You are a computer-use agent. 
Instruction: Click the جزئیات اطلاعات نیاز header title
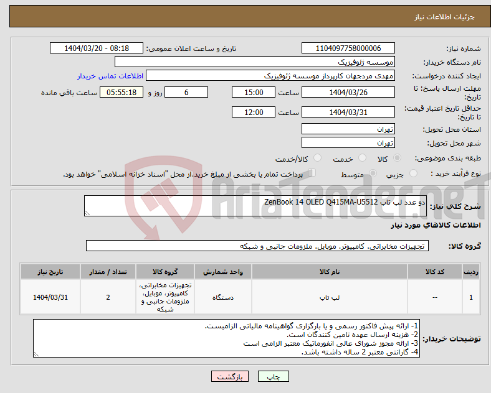tap(445, 17)
